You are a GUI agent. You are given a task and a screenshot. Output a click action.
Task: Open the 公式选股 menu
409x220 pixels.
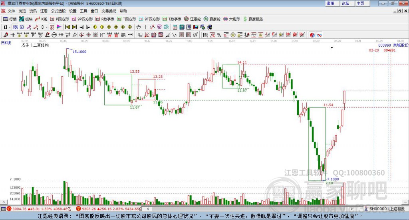(x=58, y=11)
